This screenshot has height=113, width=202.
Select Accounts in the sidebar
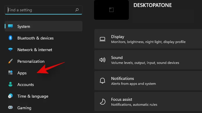point(44,85)
